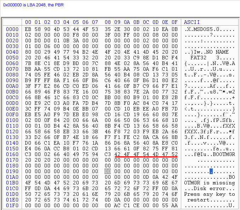Select column header 08
This screenshot has width=240, height=210.
[108, 22]
